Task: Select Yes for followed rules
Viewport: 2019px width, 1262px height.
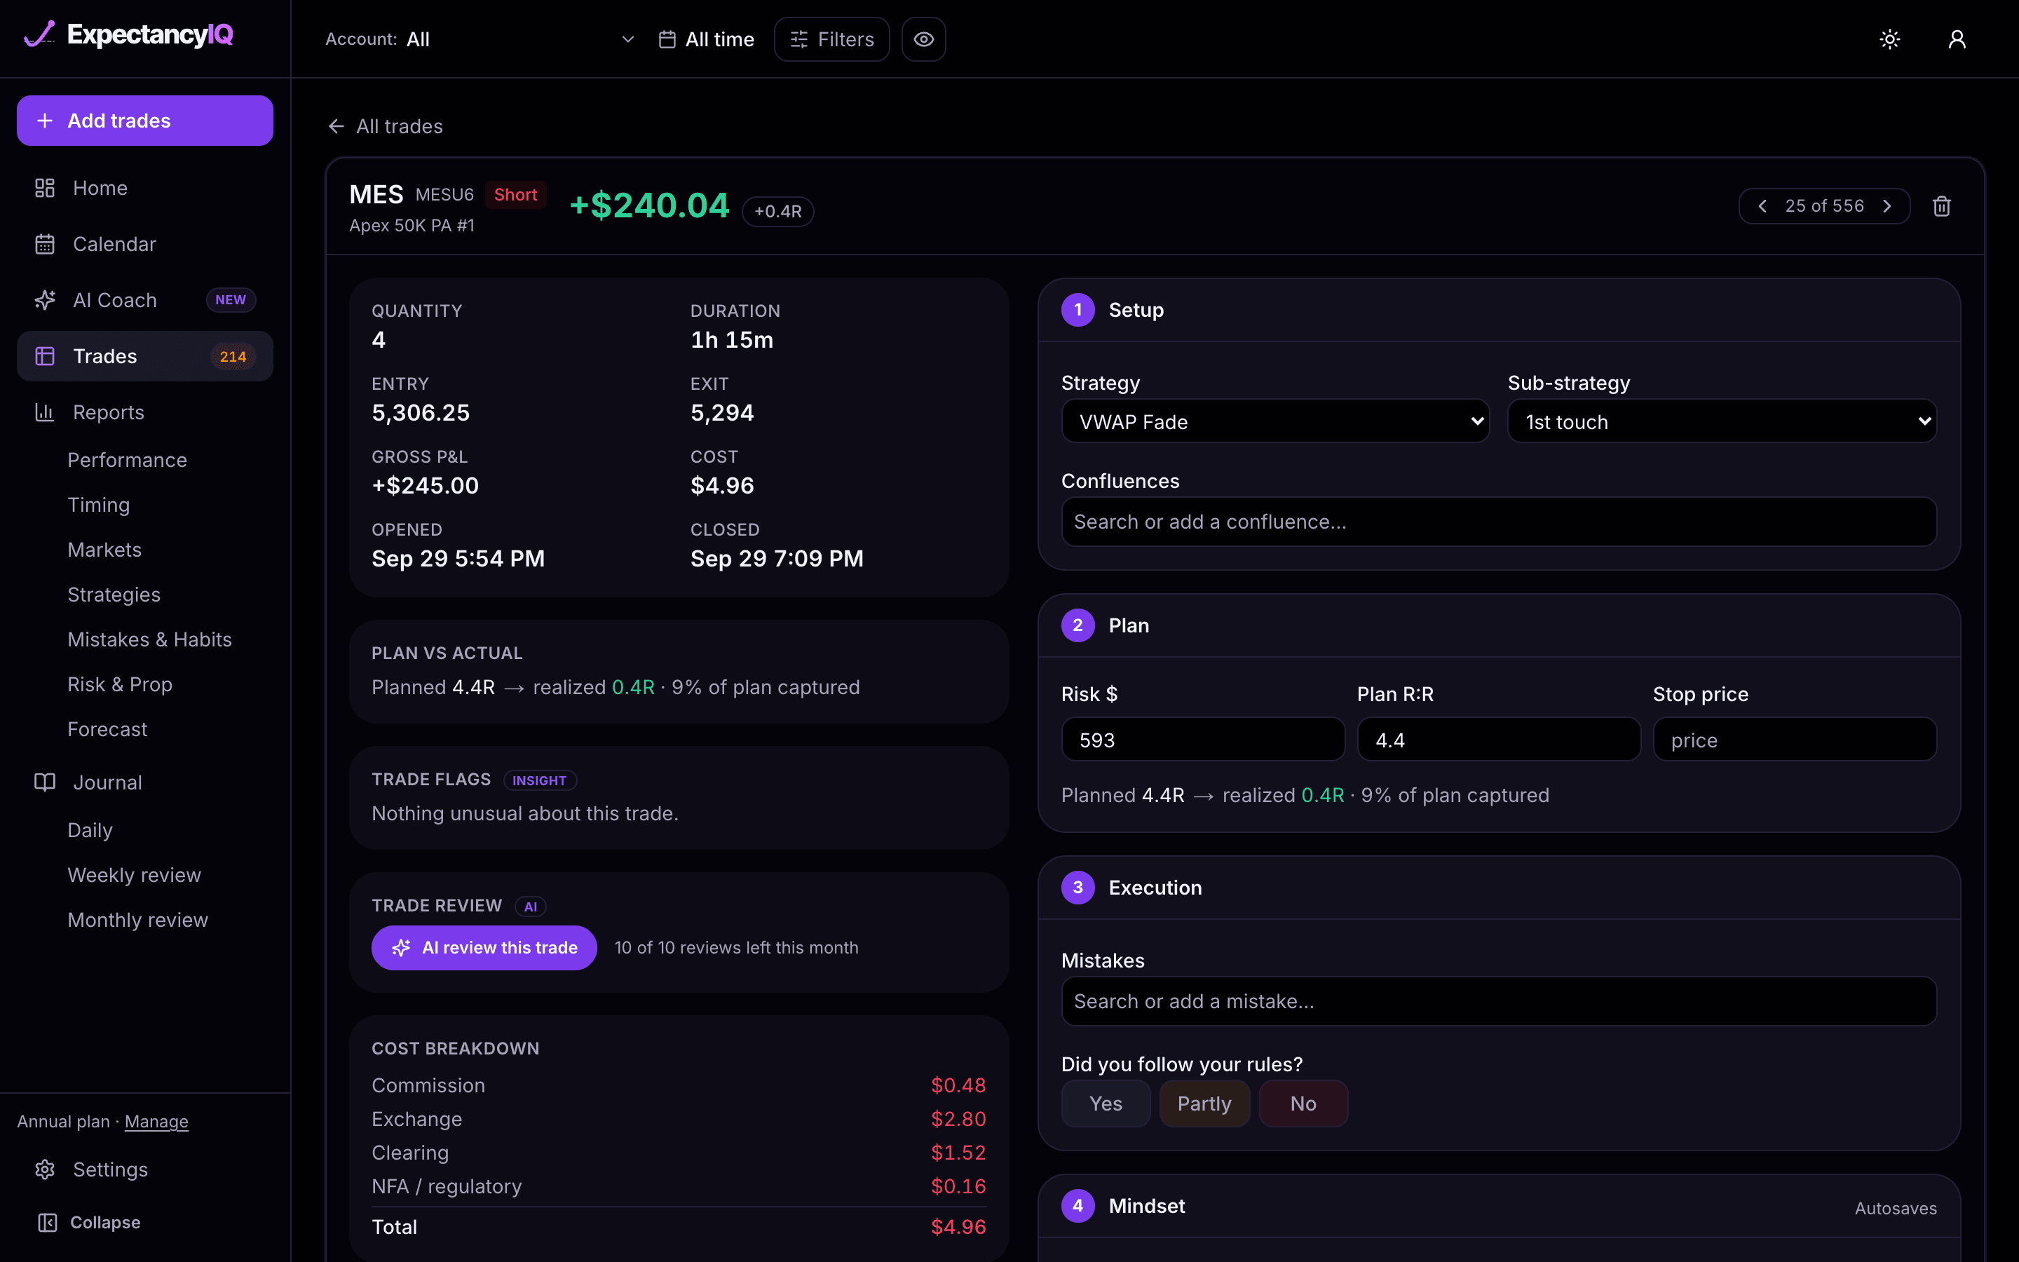Action: (x=1106, y=1104)
